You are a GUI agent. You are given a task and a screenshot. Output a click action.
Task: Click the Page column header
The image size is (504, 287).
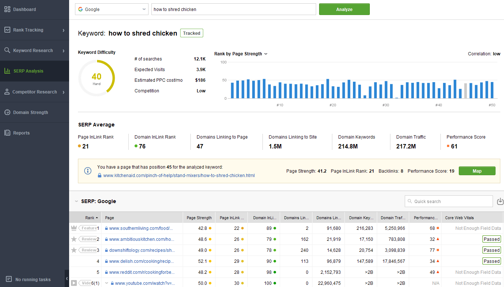[x=142, y=218]
